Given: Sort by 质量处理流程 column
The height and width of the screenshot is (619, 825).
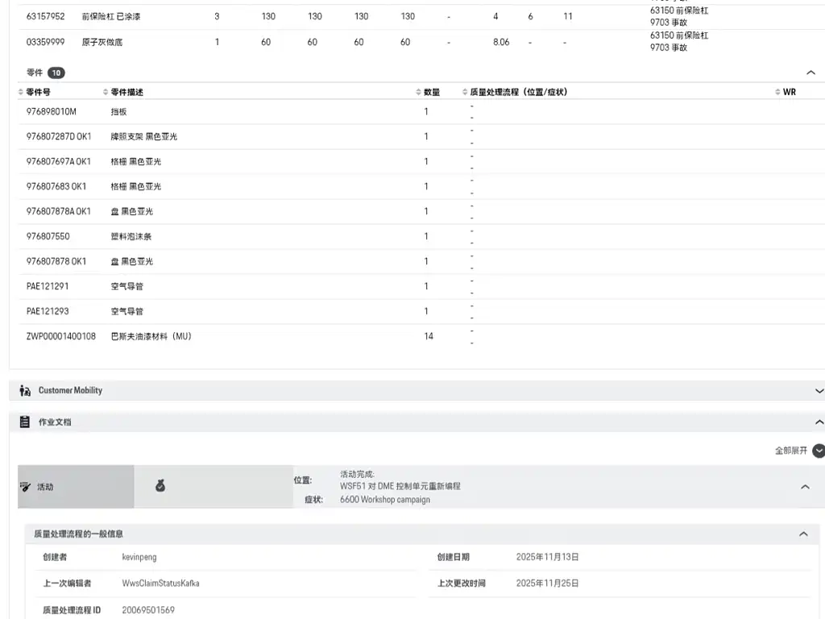Looking at the screenshot, I should click(x=465, y=92).
